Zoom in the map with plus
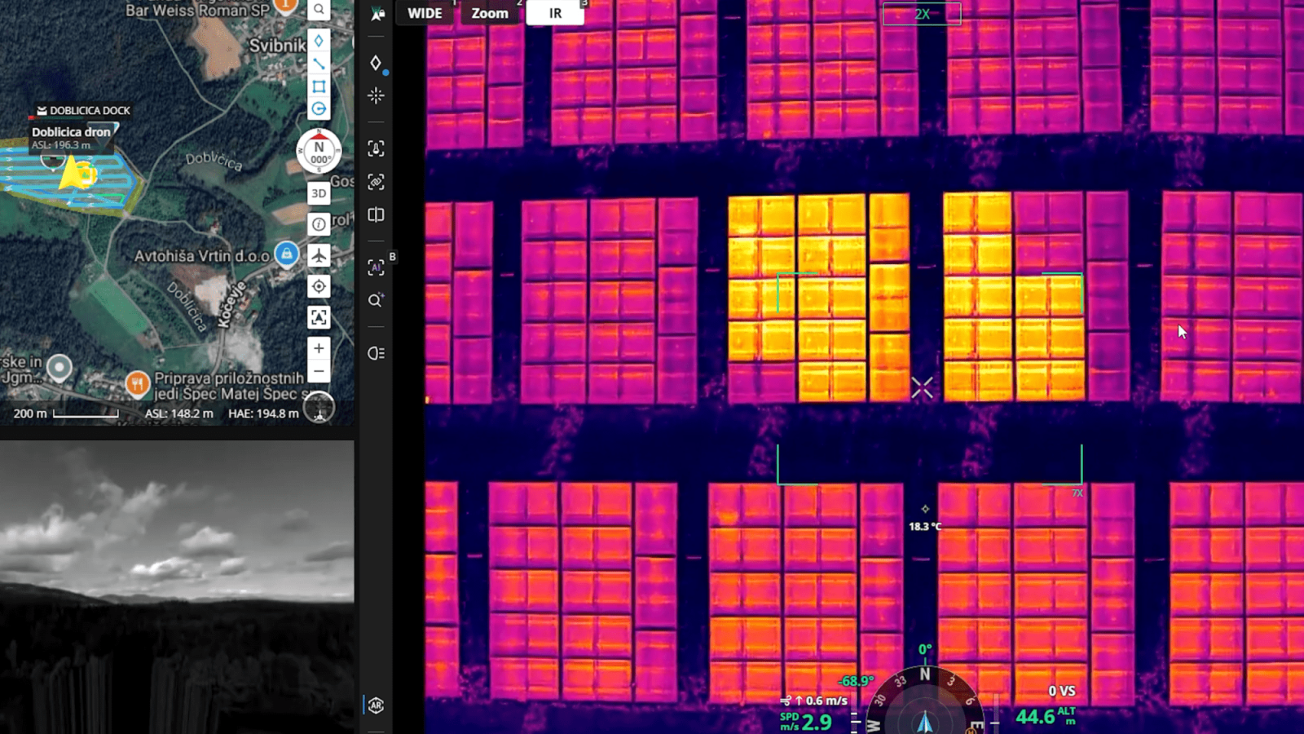The image size is (1304, 734). click(319, 348)
